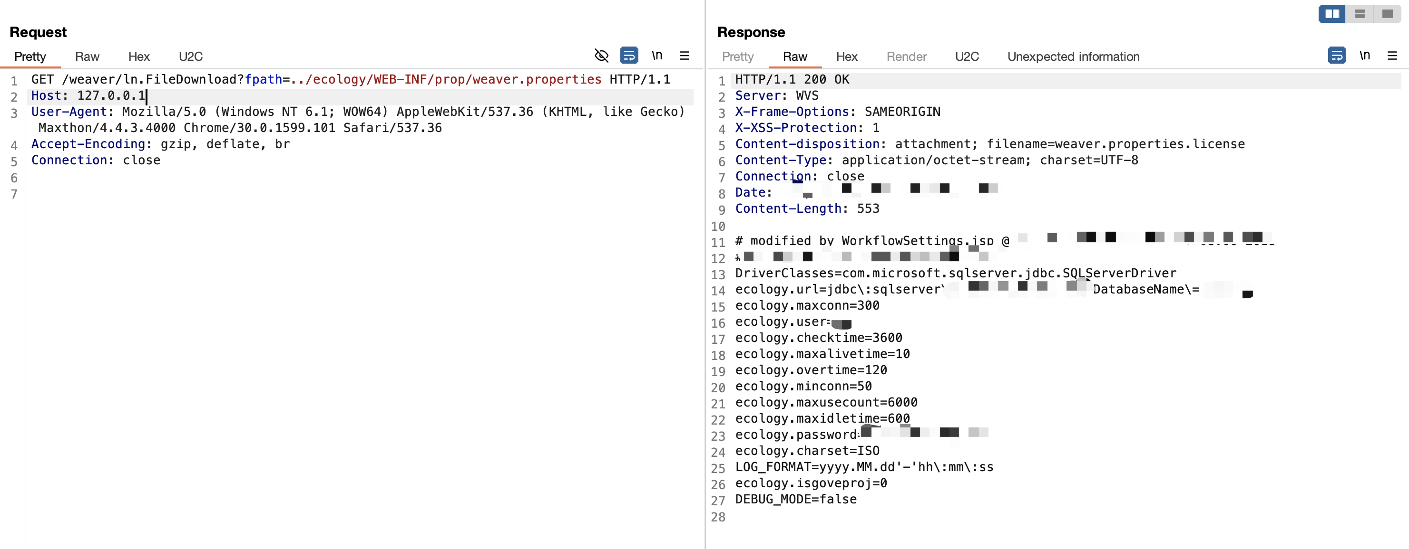Click ecology.checktime=3600 line
The image size is (1409, 549).
(x=819, y=338)
